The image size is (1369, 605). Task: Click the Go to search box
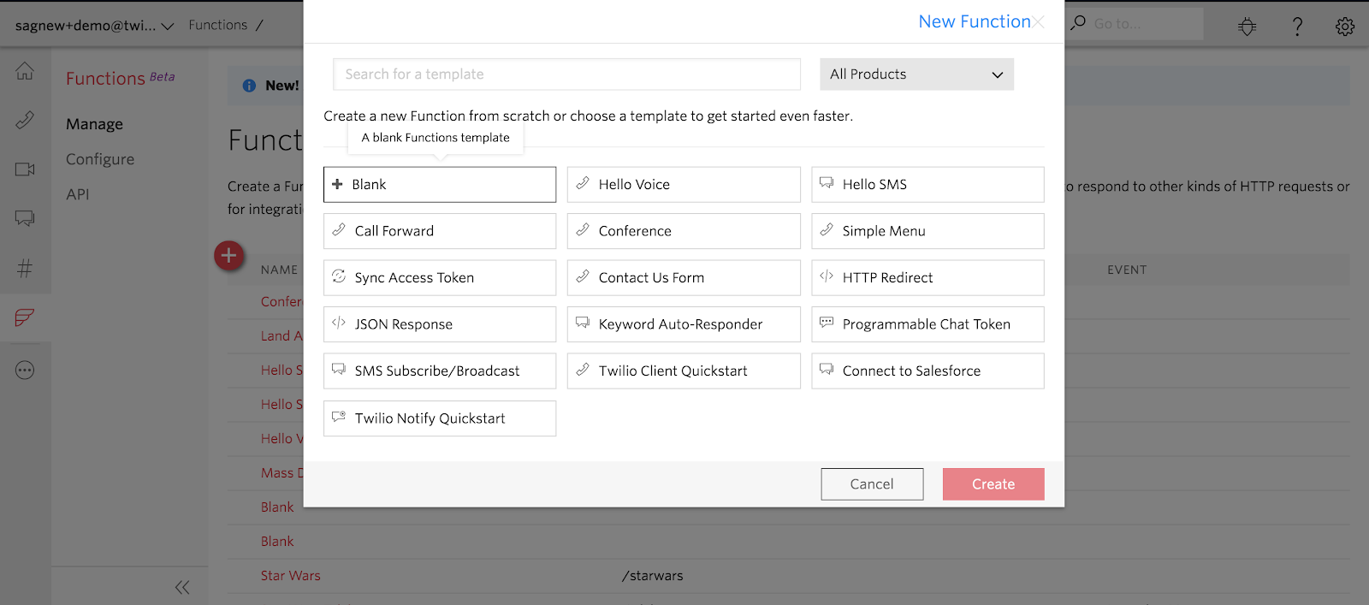[x=1147, y=24]
